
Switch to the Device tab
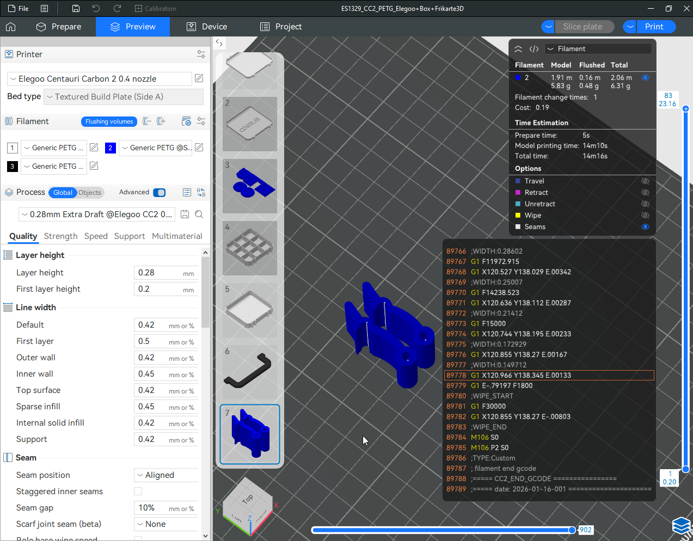[207, 27]
